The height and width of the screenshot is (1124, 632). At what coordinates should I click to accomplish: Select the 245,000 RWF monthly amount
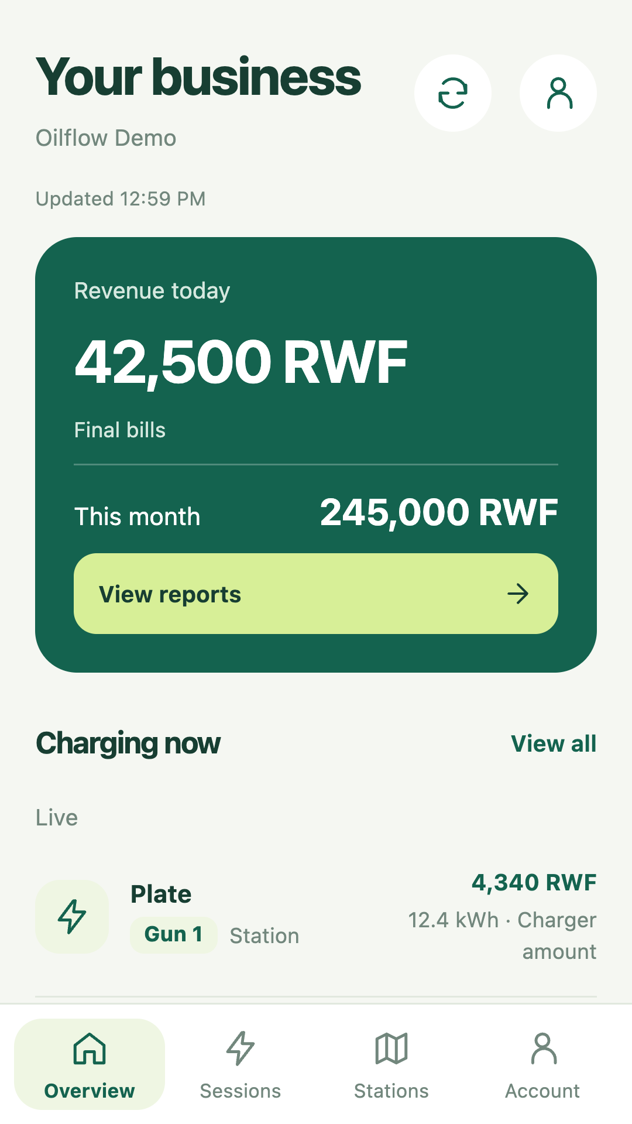point(439,513)
